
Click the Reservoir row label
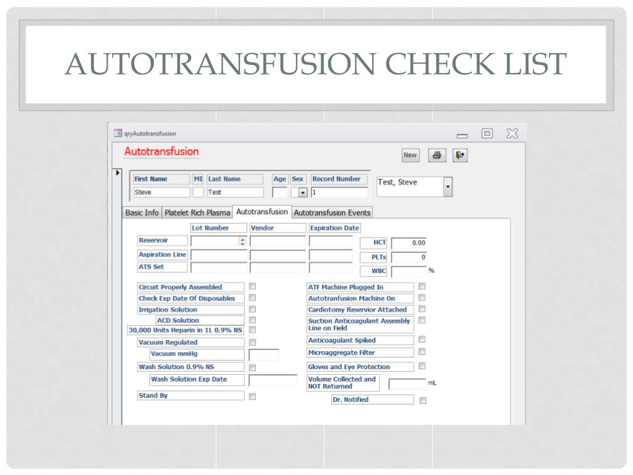tap(163, 241)
